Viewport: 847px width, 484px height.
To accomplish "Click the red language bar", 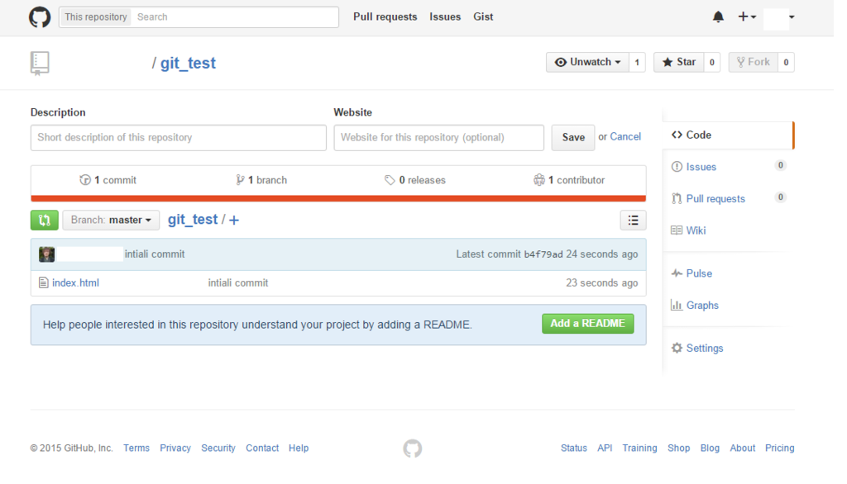I will [337, 198].
